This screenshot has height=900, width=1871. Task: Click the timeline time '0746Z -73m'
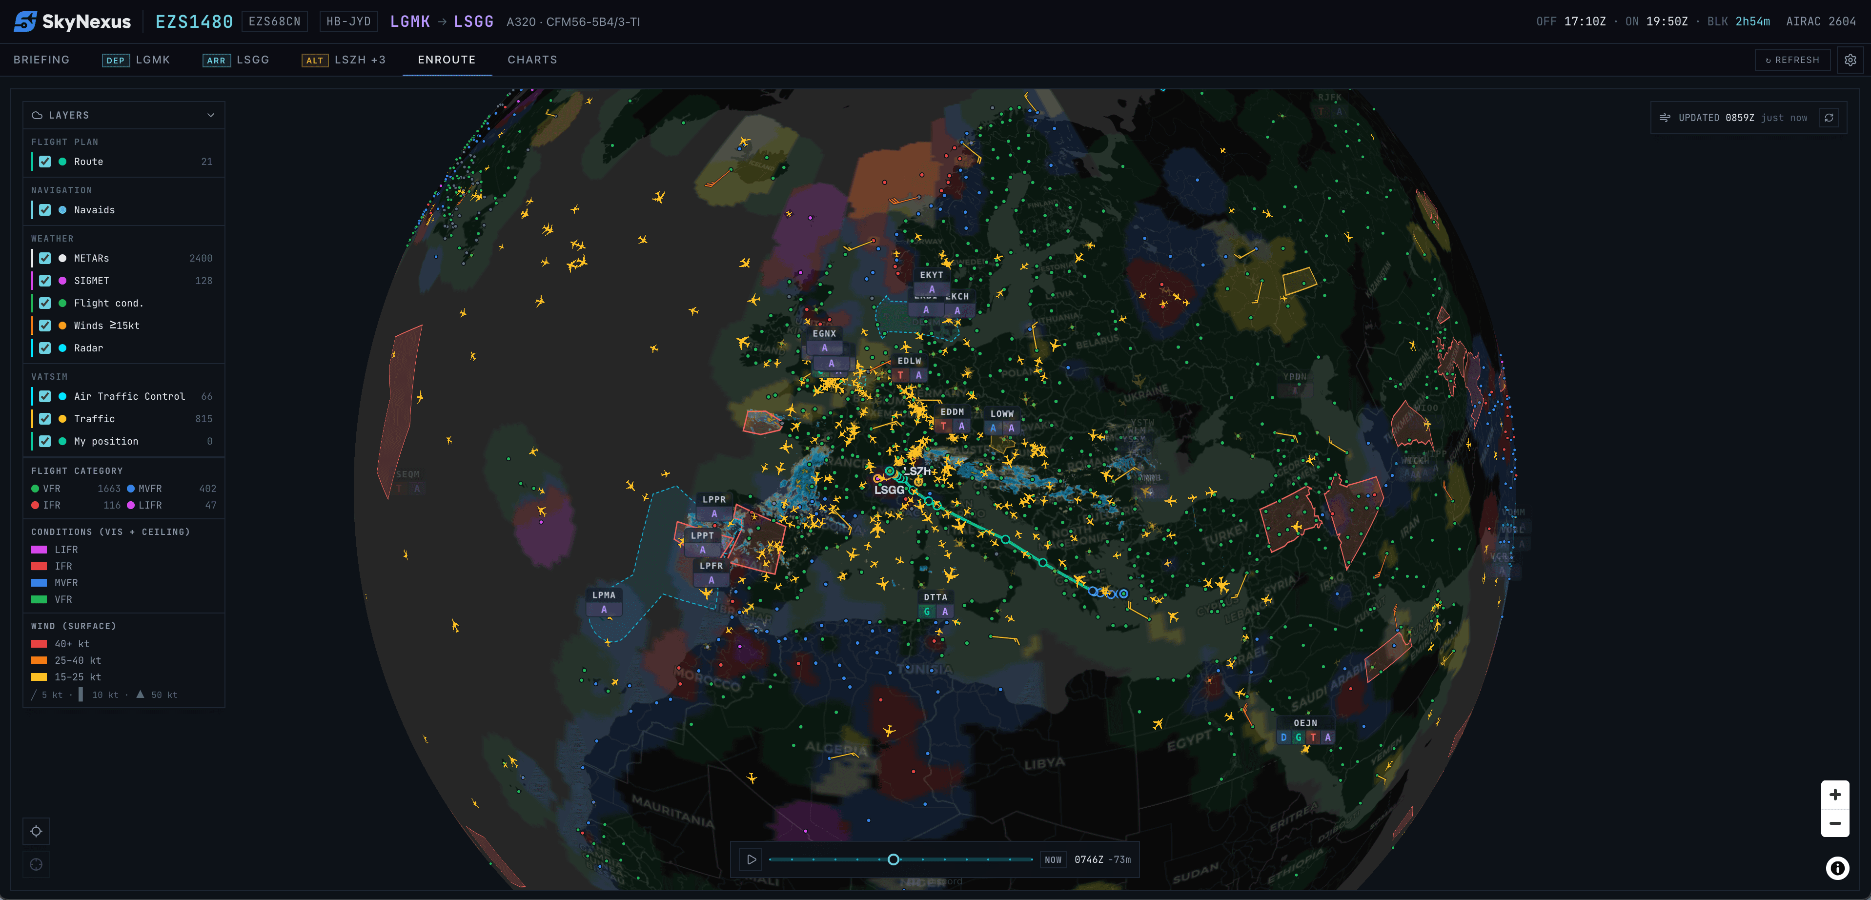[1102, 860]
